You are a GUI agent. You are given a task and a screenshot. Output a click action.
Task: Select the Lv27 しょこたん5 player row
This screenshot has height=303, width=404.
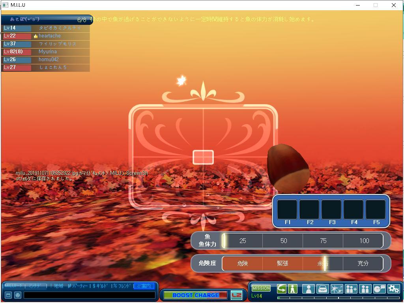tap(45, 67)
